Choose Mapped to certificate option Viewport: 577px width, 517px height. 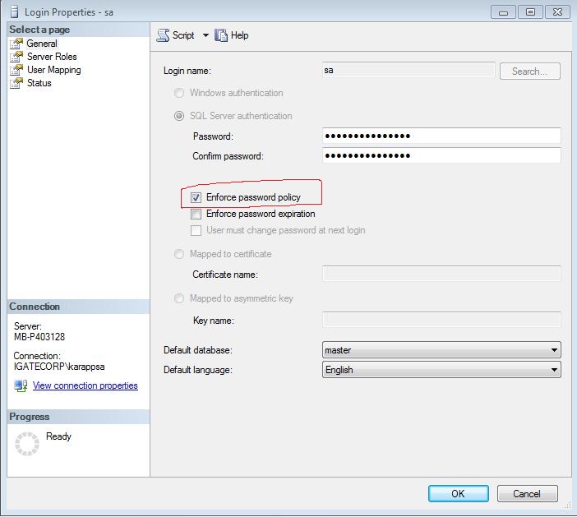coord(179,254)
